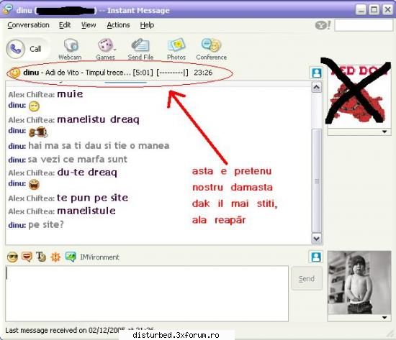Open the Help menu
The height and width of the screenshot is (340, 396).
147,25
